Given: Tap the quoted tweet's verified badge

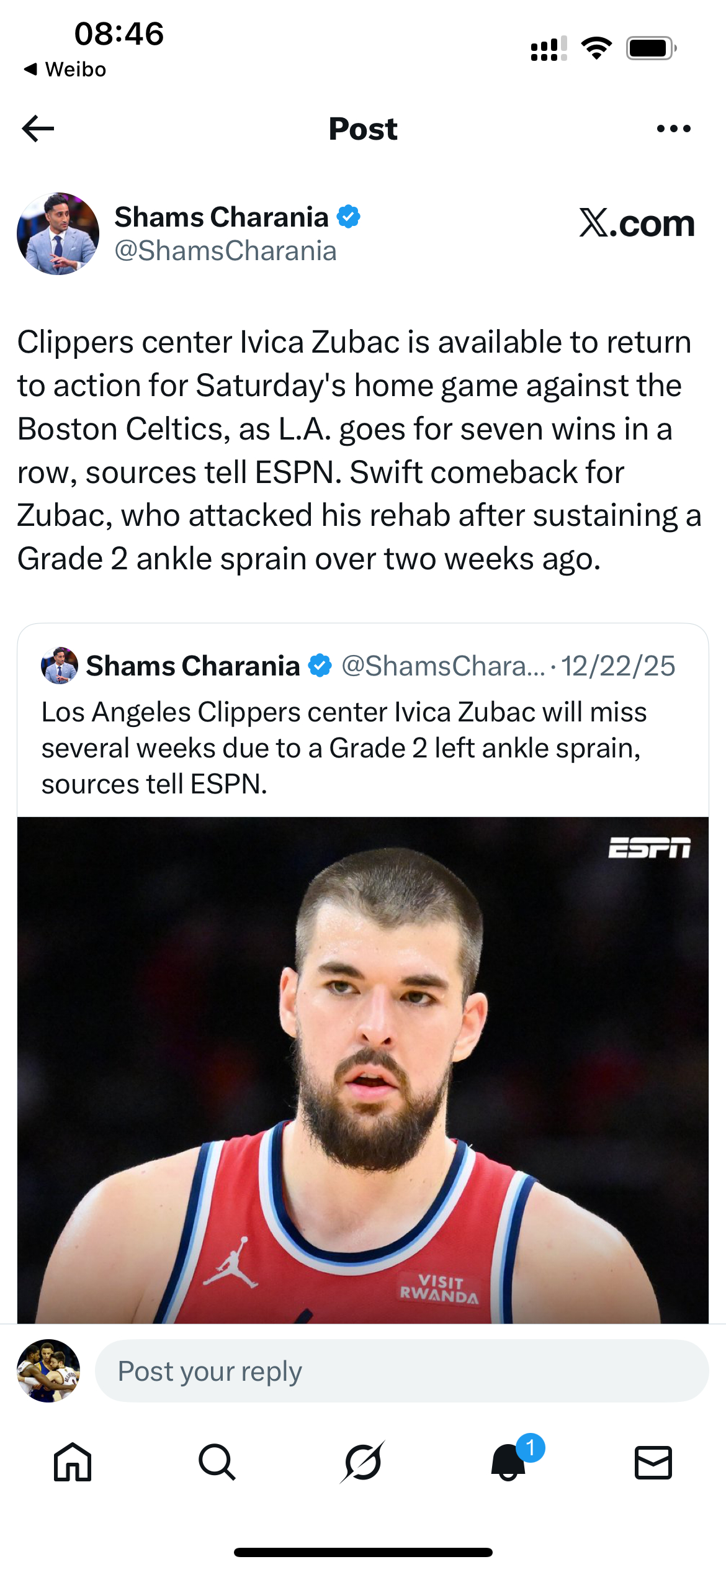Looking at the screenshot, I should coord(320,666).
